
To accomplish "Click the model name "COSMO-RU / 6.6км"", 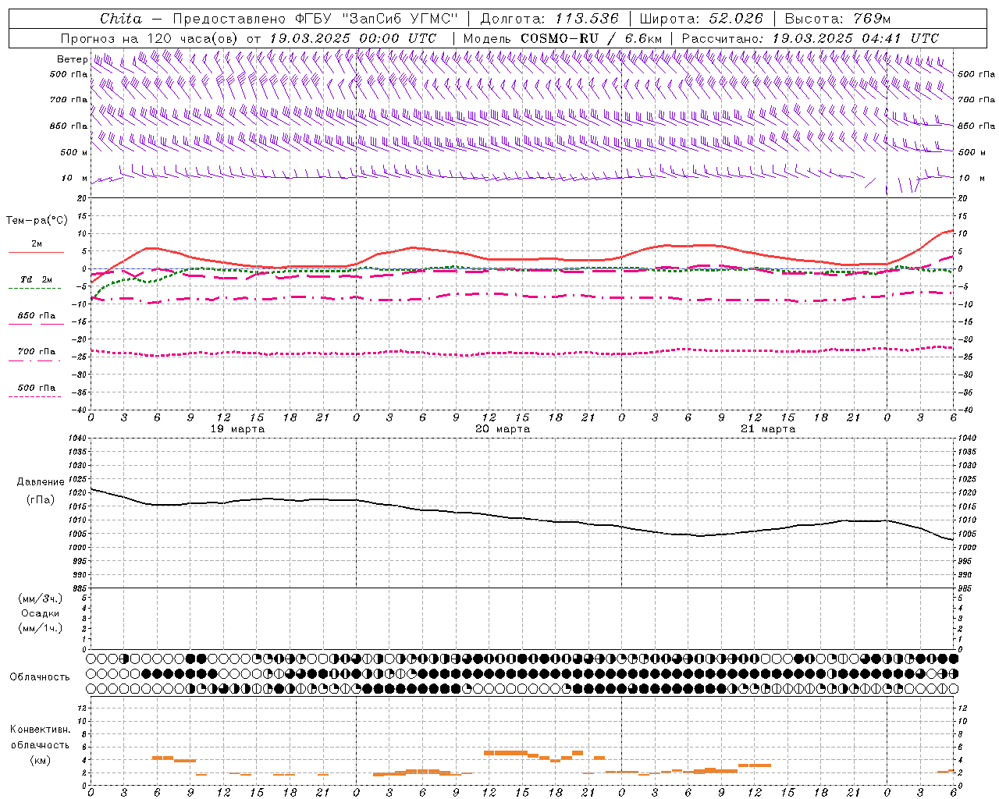I will click(591, 38).
